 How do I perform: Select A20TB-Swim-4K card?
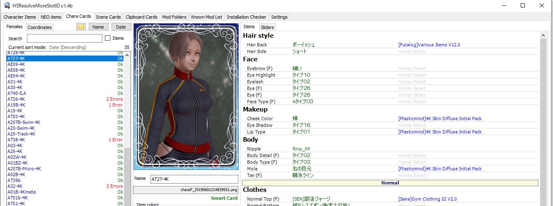pyautogui.click(x=65, y=122)
